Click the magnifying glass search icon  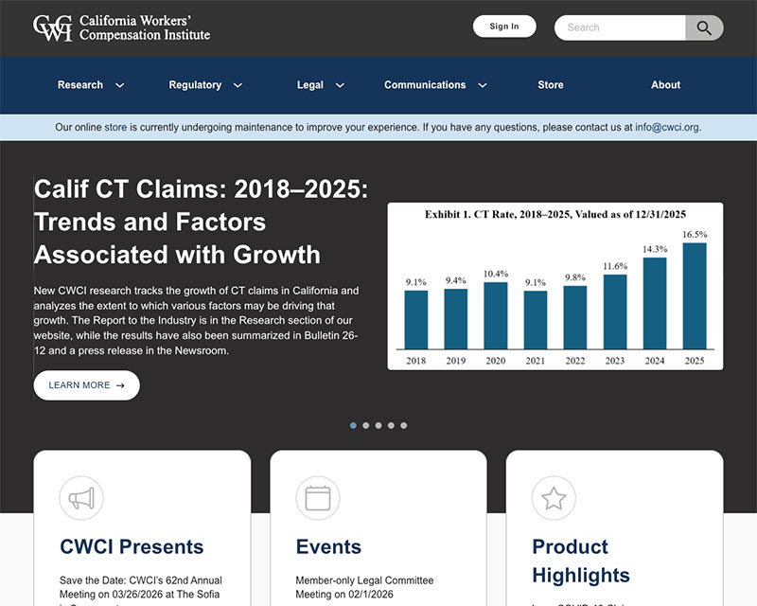tap(704, 27)
